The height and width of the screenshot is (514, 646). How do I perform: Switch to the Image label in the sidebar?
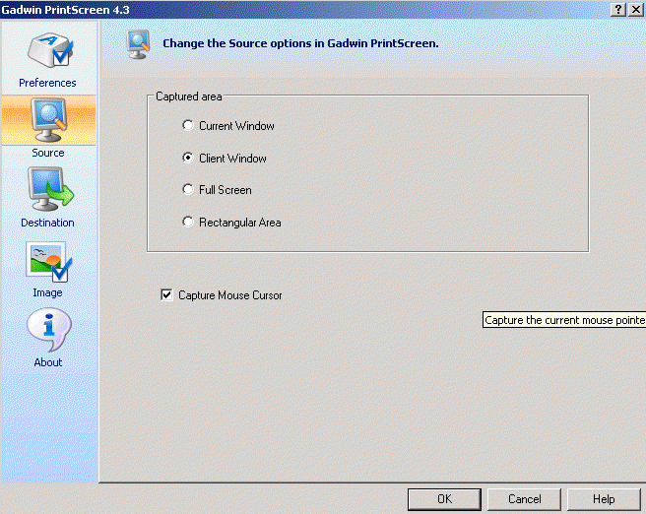click(x=48, y=292)
